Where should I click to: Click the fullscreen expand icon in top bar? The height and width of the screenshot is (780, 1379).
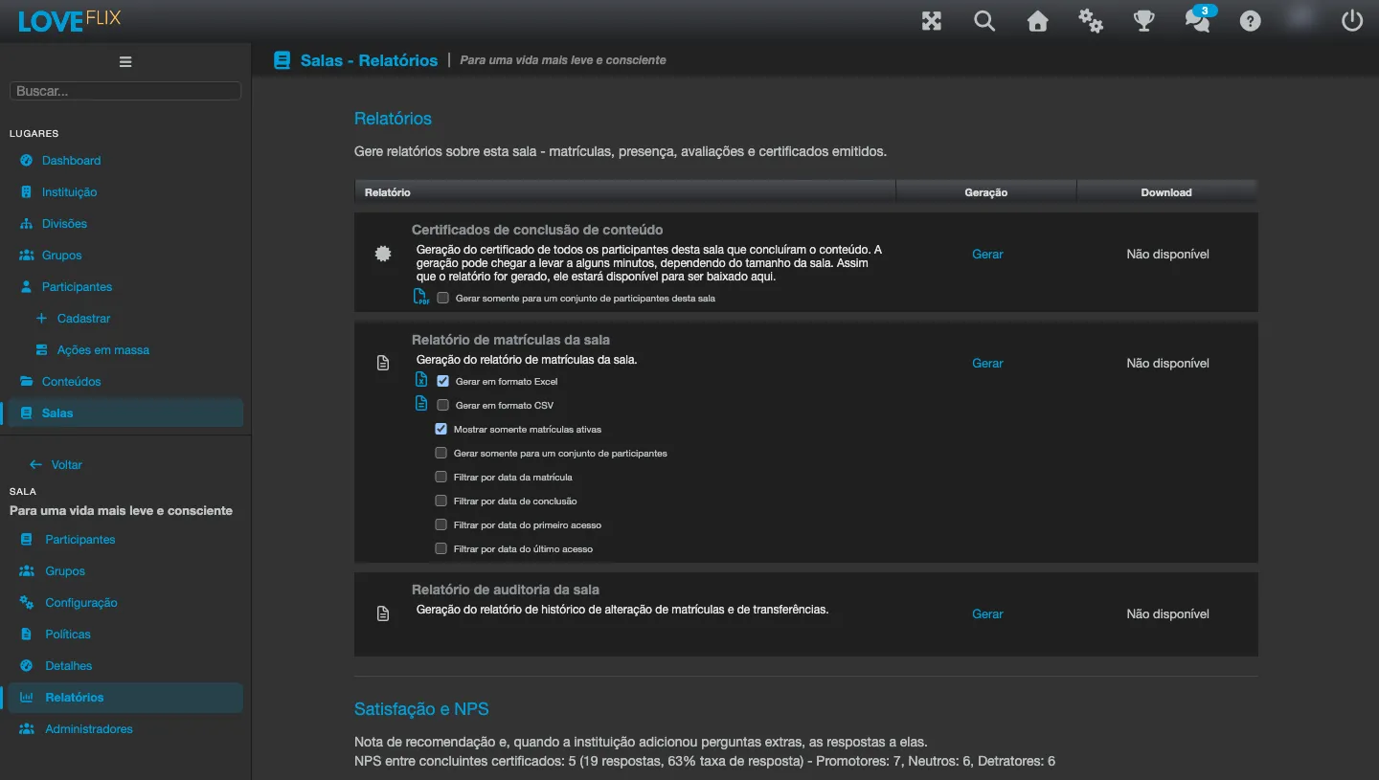click(932, 21)
